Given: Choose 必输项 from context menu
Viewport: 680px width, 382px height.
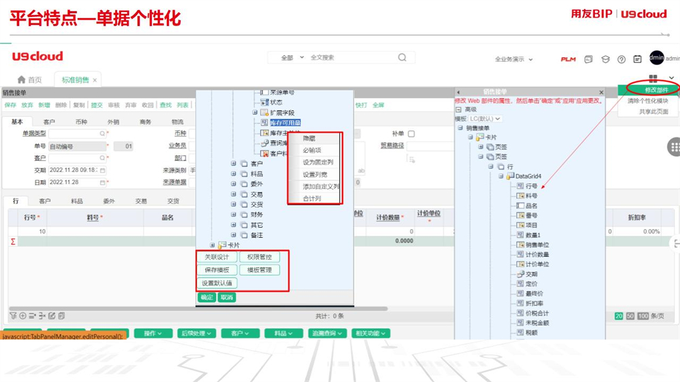Looking at the screenshot, I should pos(314,150).
